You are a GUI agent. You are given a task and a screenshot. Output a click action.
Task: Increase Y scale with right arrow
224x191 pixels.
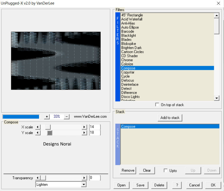pyautogui.click(x=84, y=133)
